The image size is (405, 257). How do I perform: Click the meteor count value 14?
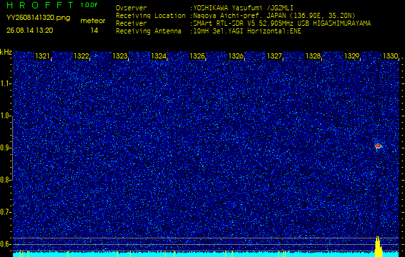tap(94, 31)
